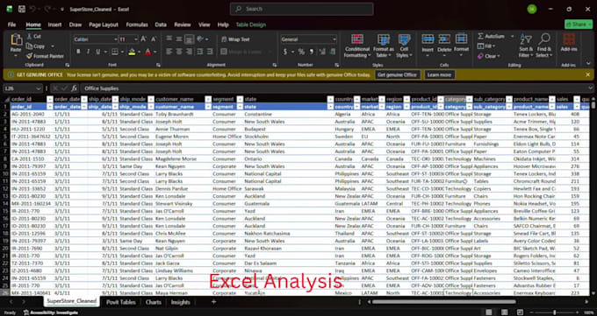Screen dimensions: 597x316
Task: Switch to the Formulas tab
Action: tap(137, 25)
